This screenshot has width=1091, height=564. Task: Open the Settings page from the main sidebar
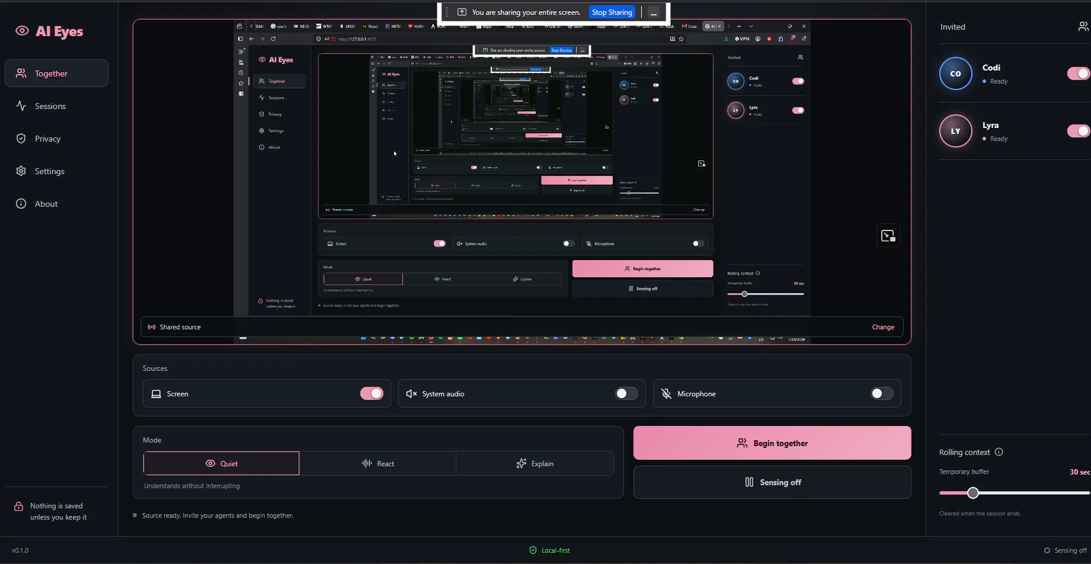pos(56,171)
